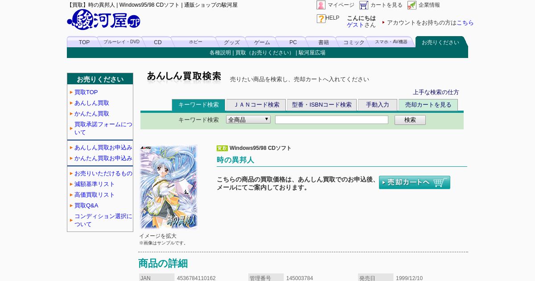Switch to 手動入力 tab
Viewport: 535px width, 281px height.
click(378, 105)
